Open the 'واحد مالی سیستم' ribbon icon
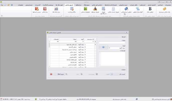 (x=164, y=10)
